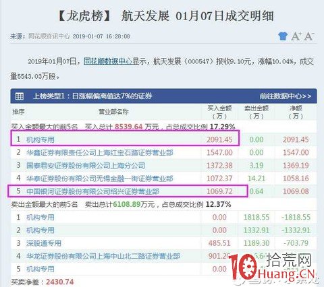The height and width of the screenshot is (287, 324).
Task: Increase font size with A+ icon
Action: (296, 36)
